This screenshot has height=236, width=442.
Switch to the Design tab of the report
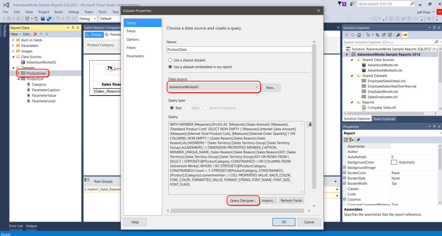[94, 34]
